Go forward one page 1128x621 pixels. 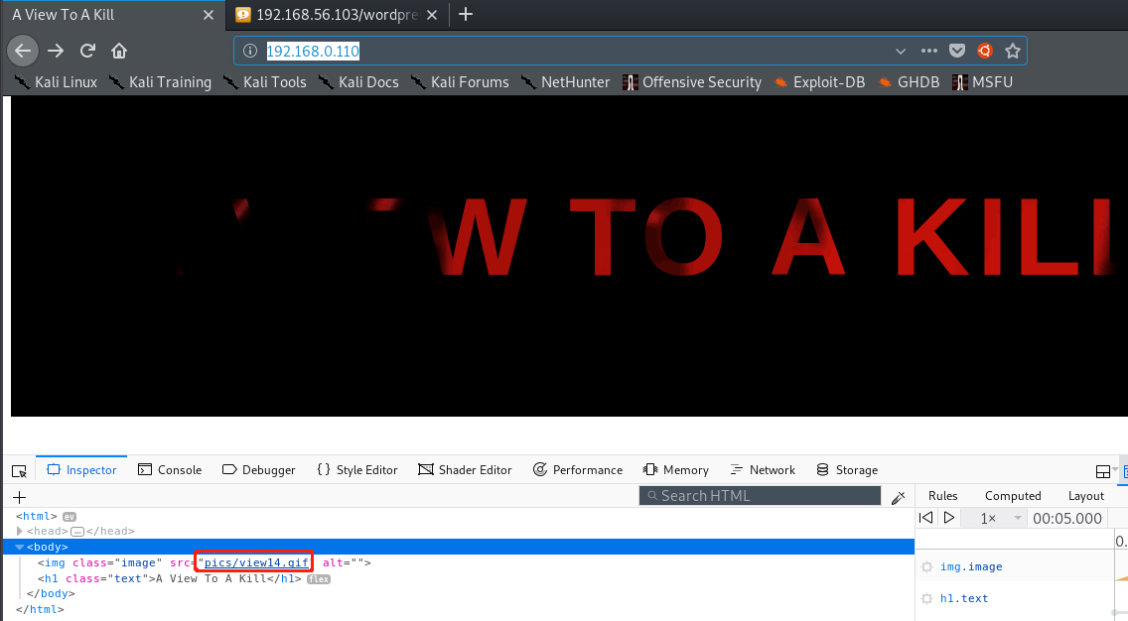56,51
